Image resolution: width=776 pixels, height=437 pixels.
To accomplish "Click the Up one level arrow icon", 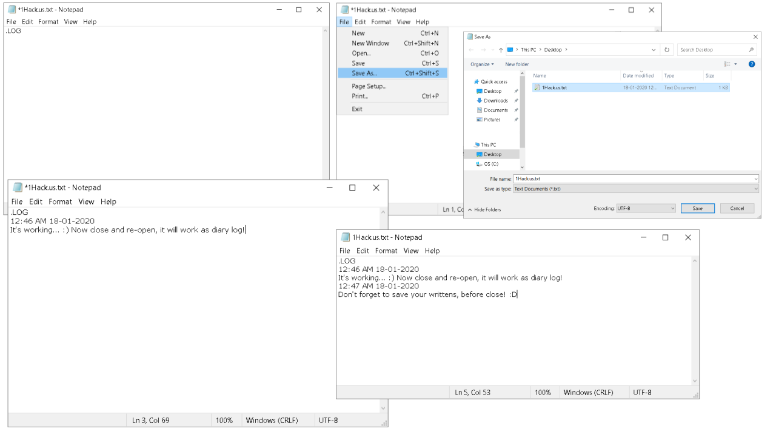I will pos(501,50).
